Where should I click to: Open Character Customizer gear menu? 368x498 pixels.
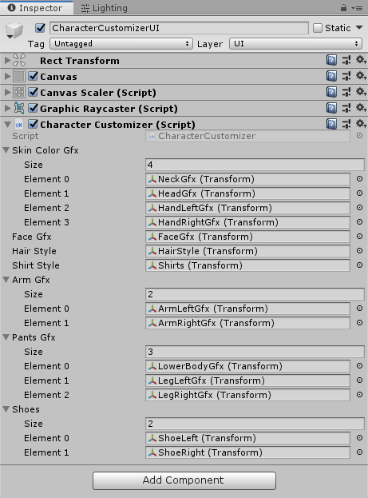point(361,124)
